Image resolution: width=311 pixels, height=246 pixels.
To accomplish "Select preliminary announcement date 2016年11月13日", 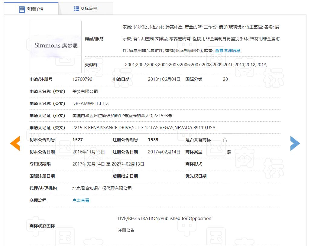I will [89, 152].
